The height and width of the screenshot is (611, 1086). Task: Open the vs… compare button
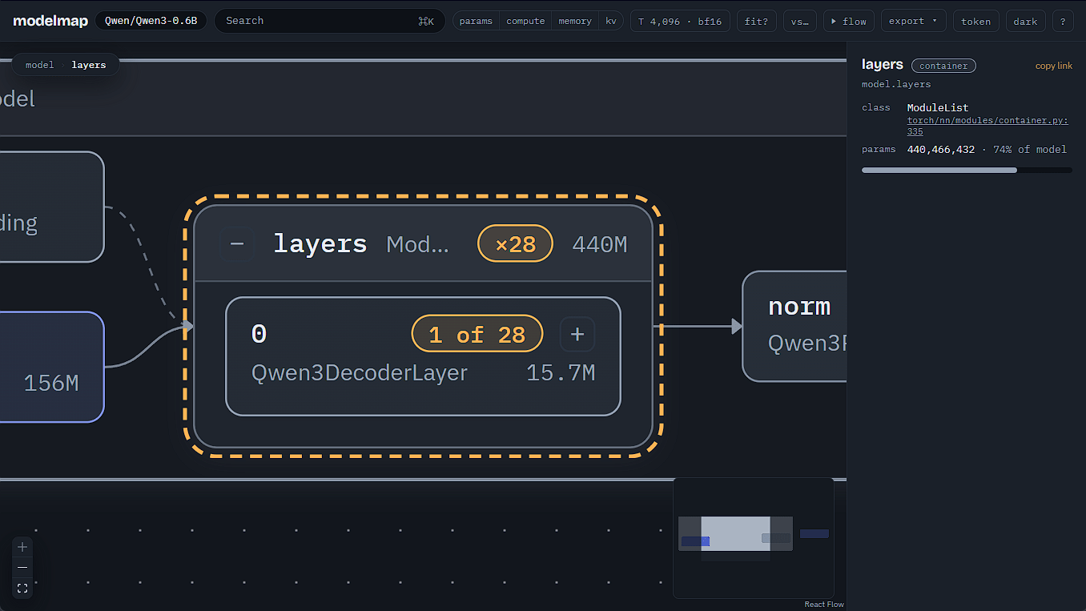(x=799, y=21)
